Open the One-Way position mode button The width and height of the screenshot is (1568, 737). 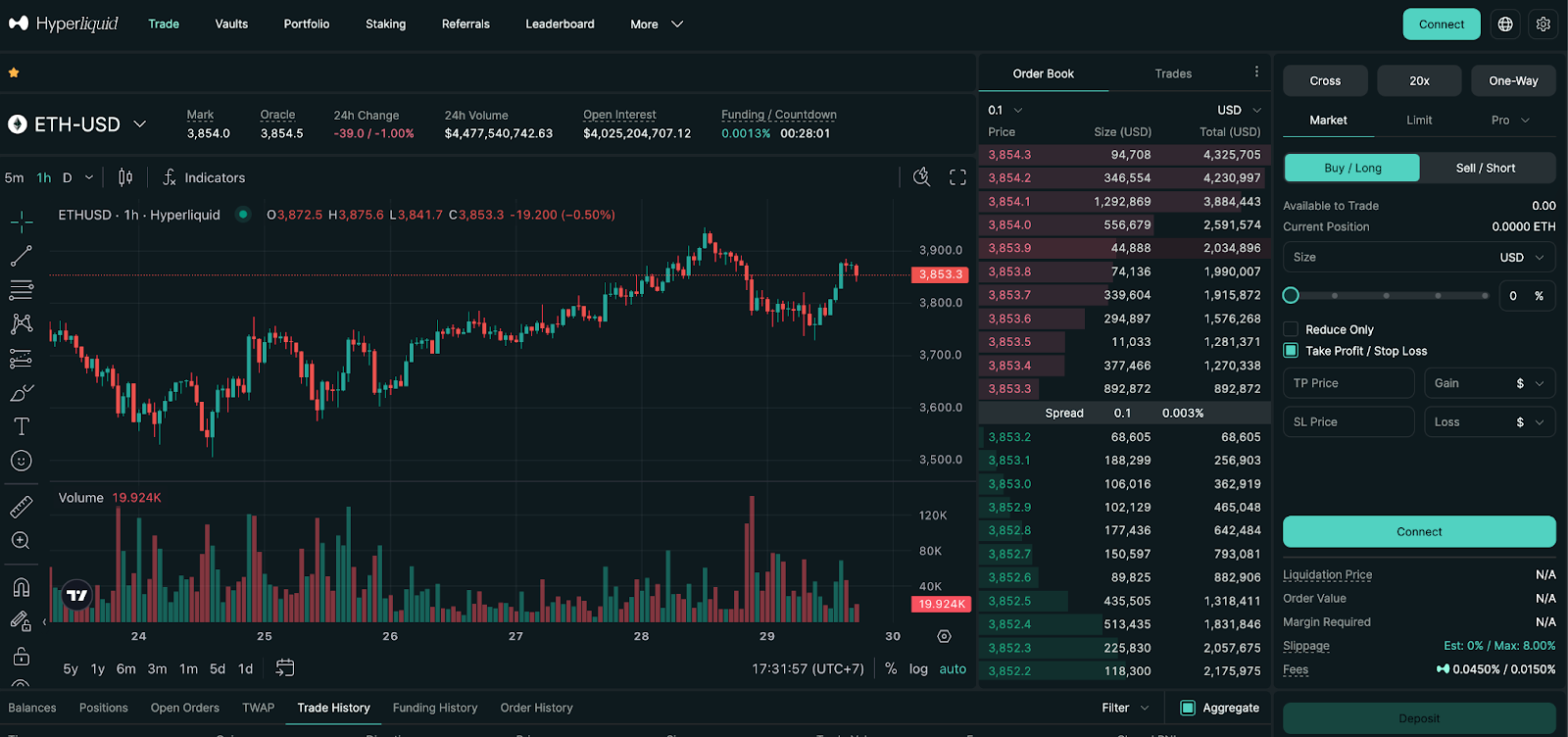(x=1513, y=80)
